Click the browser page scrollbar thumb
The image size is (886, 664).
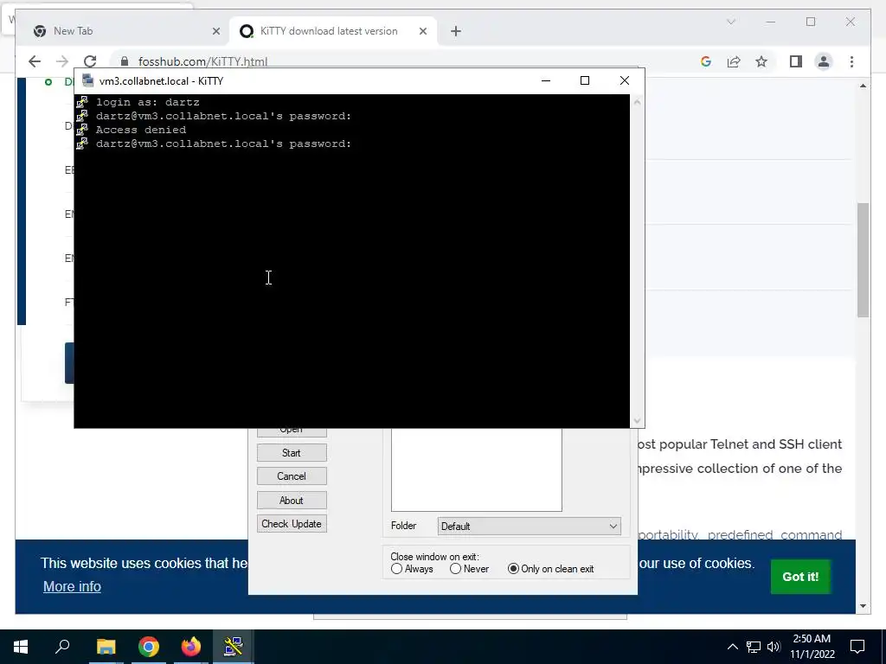pos(863,259)
